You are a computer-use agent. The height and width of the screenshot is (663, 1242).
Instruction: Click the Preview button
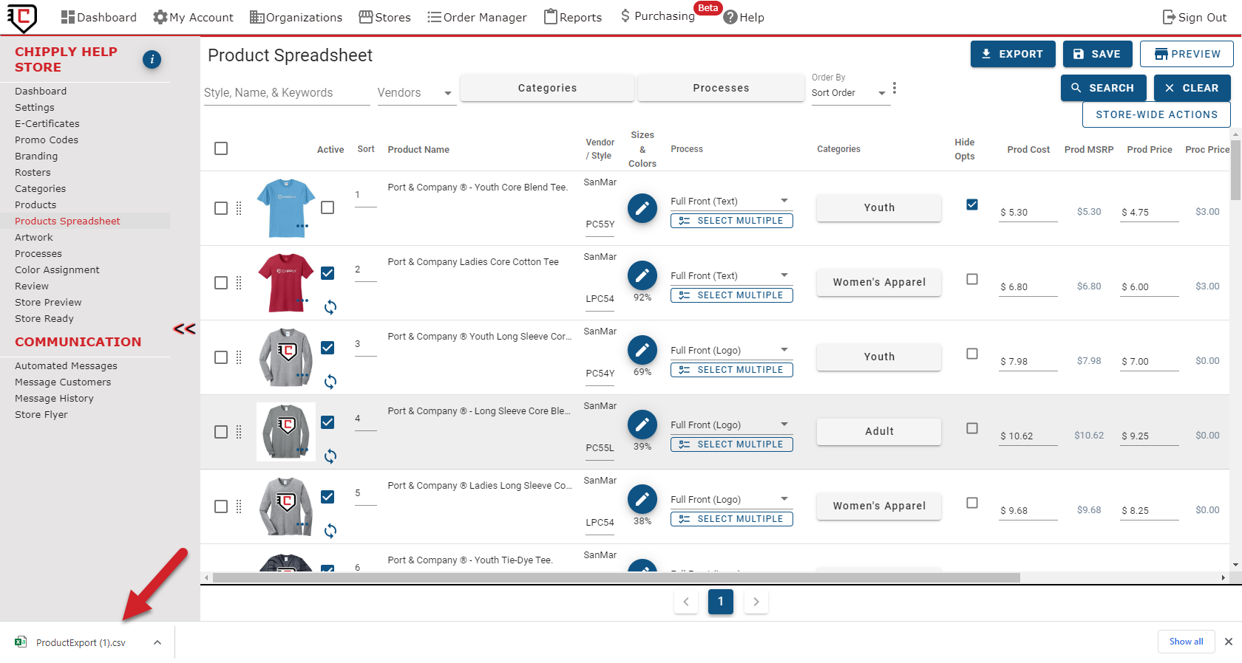(1187, 54)
